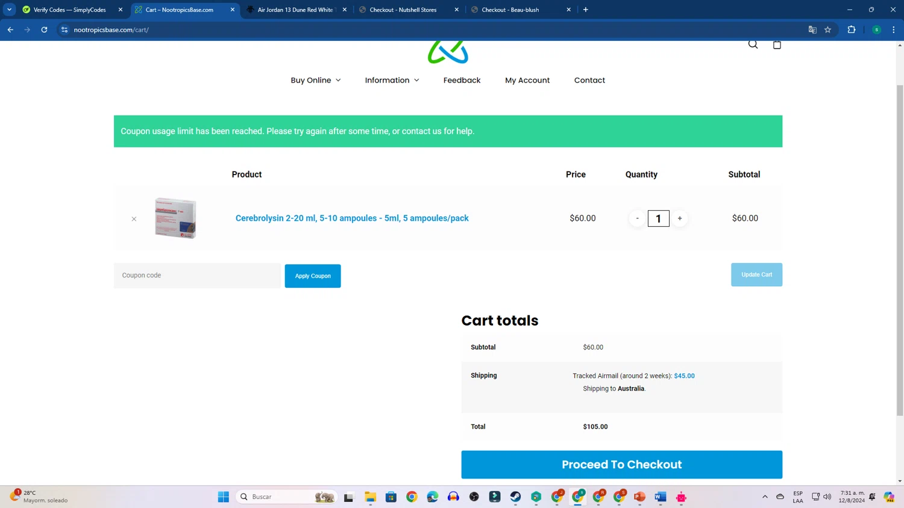Open Cerebrolysin 2-20 ml product link
The width and height of the screenshot is (904, 508).
coord(352,218)
